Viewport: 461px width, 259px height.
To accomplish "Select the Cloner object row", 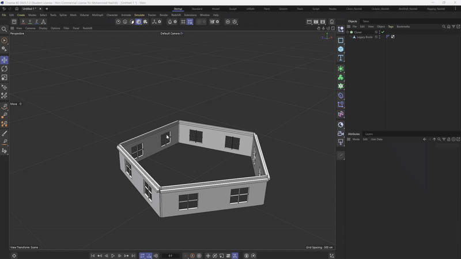I will (358, 32).
